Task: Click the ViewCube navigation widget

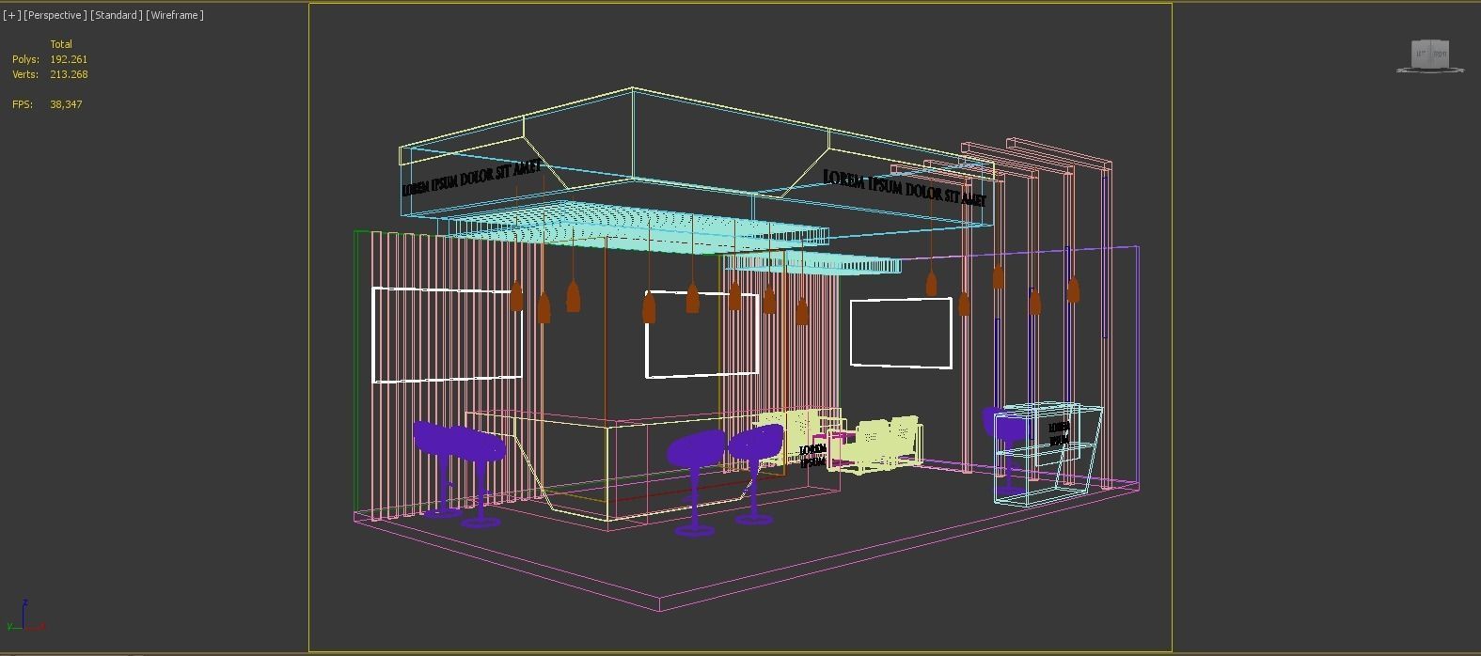Action: (x=1430, y=55)
